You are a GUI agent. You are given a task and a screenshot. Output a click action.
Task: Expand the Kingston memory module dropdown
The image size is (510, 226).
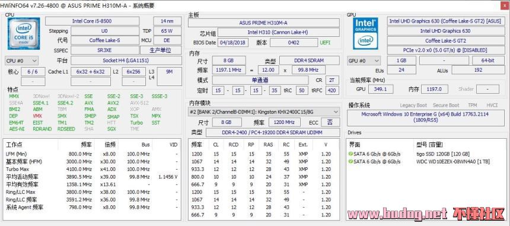click(x=264, y=112)
